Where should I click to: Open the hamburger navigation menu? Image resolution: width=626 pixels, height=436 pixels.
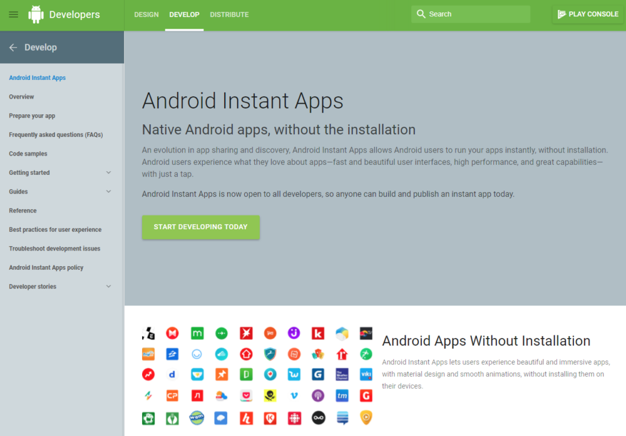(x=13, y=14)
